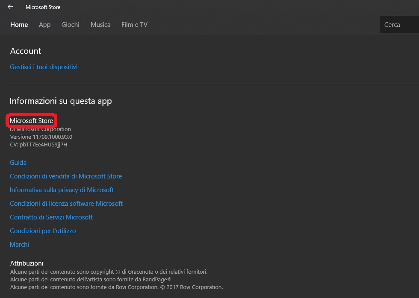Open the App tab
Viewport: 419px width, 298px height.
coord(44,24)
